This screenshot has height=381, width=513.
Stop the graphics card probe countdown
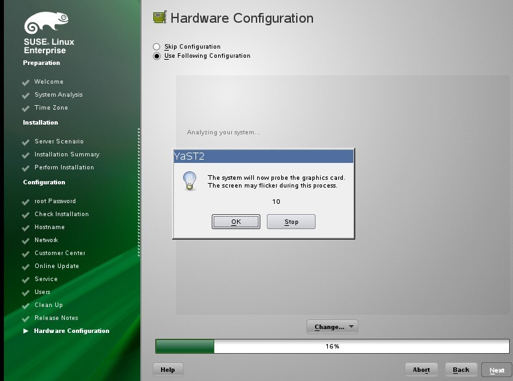(x=291, y=222)
